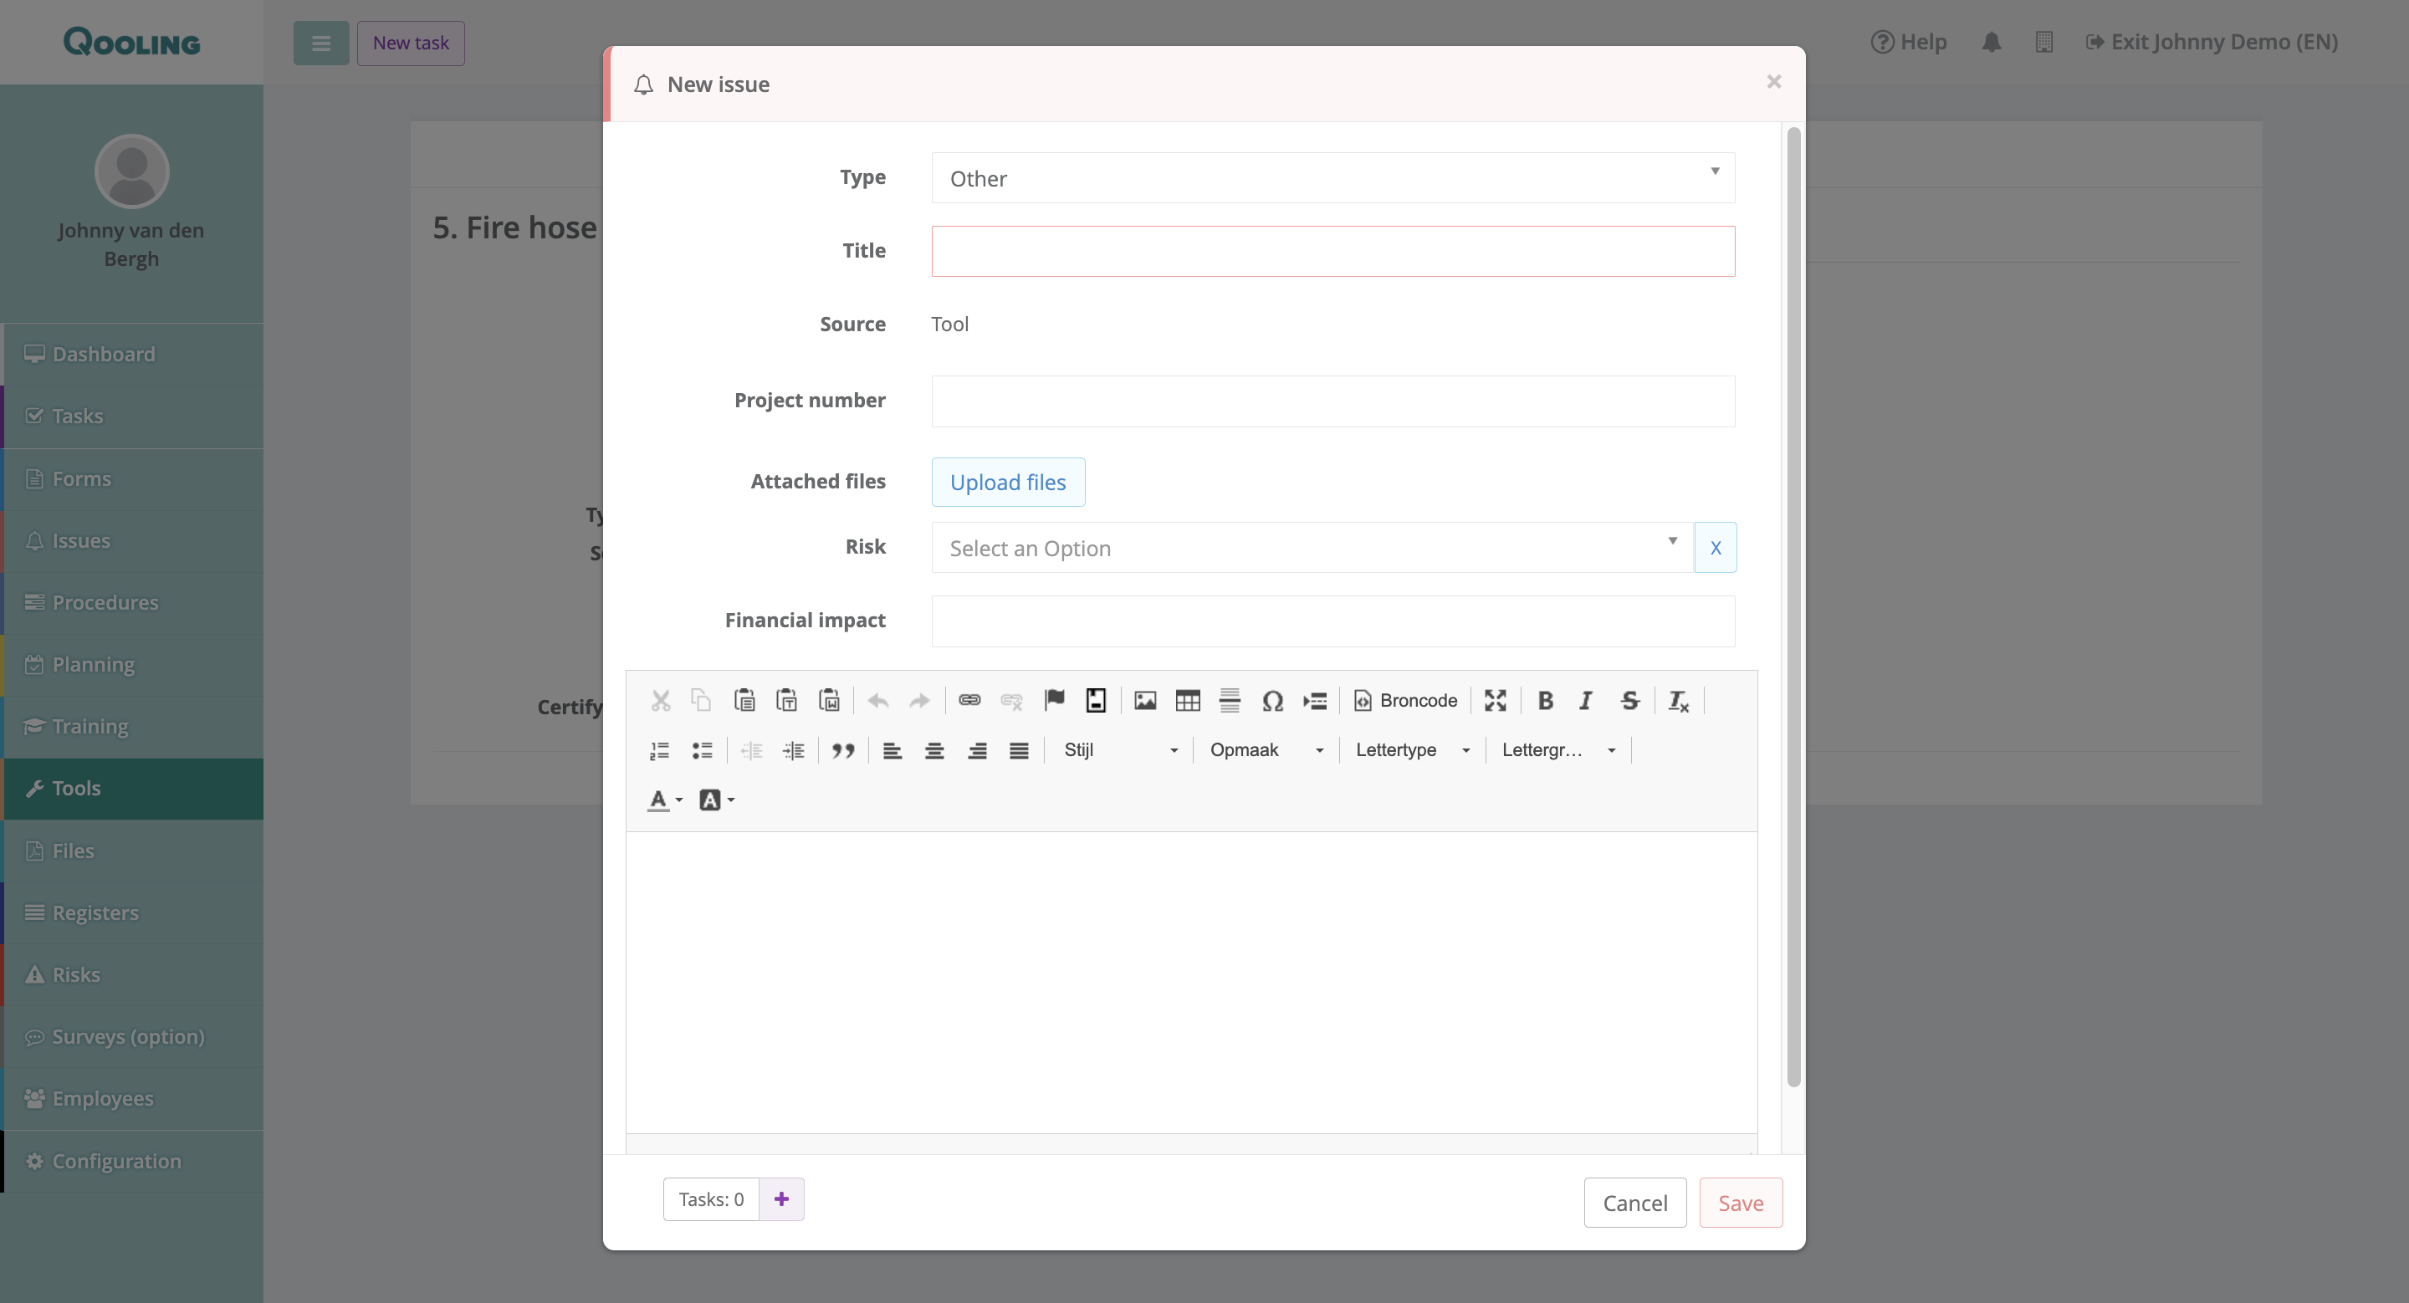The image size is (2409, 1303).
Task: Click the insert image icon
Action: (x=1144, y=701)
